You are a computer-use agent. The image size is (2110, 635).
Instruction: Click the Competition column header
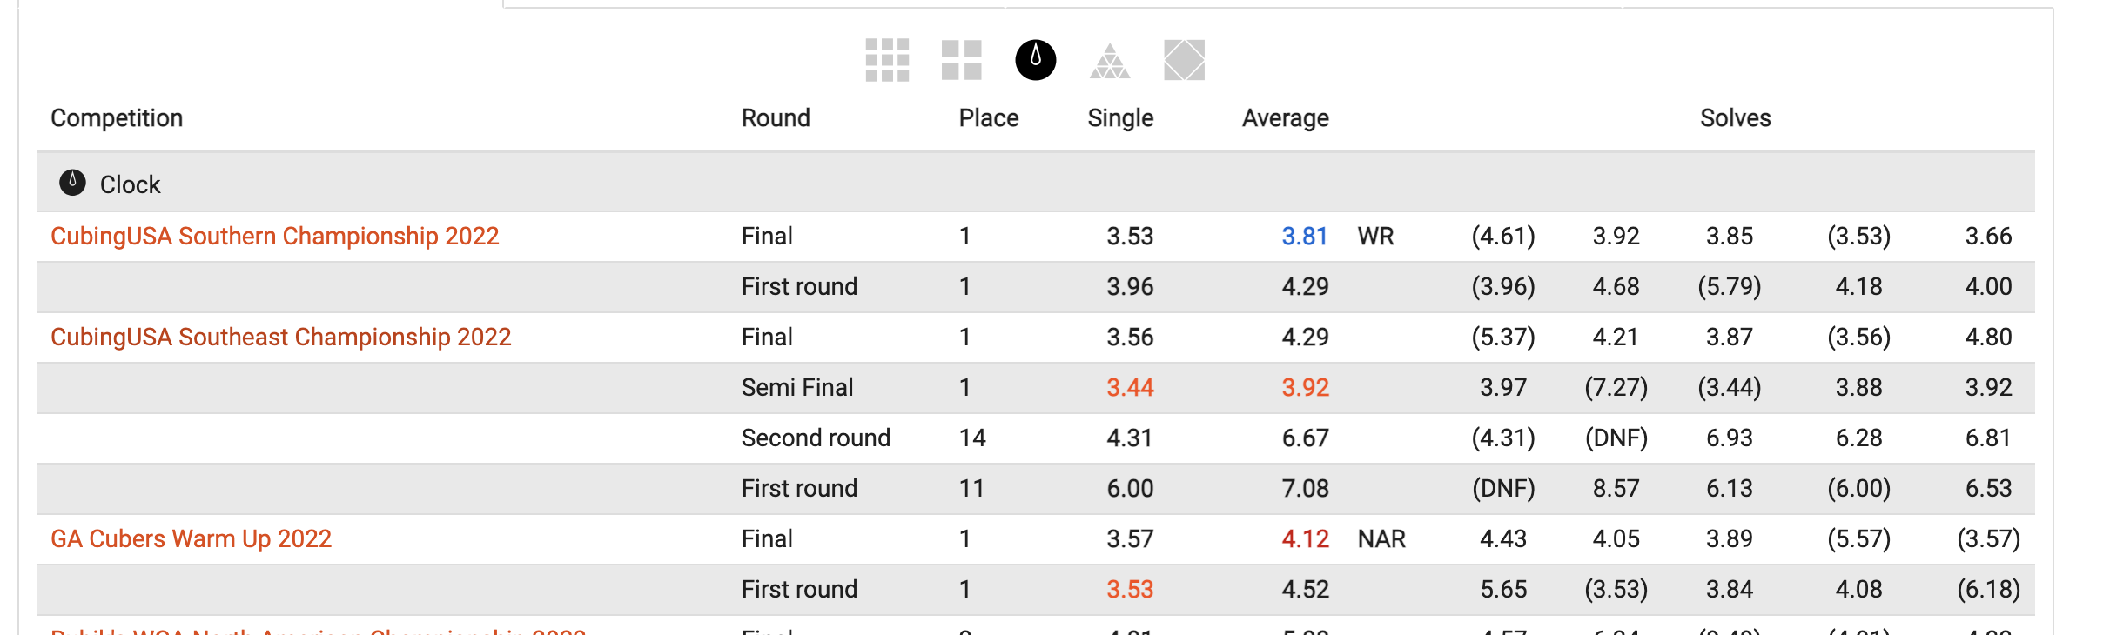pyautogui.click(x=117, y=117)
